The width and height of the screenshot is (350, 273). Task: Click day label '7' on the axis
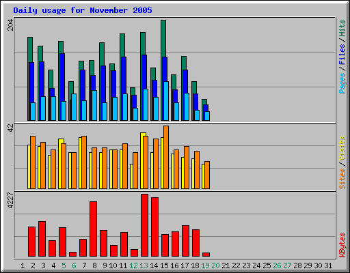tap(84, 265)
